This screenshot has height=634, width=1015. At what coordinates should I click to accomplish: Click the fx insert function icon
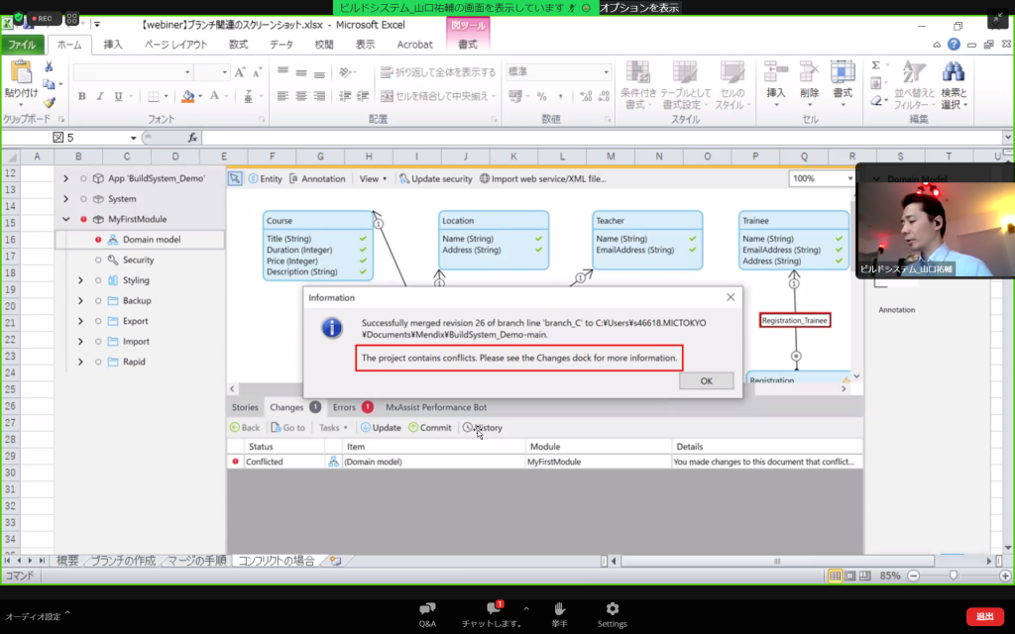click(x=192, y=138)
